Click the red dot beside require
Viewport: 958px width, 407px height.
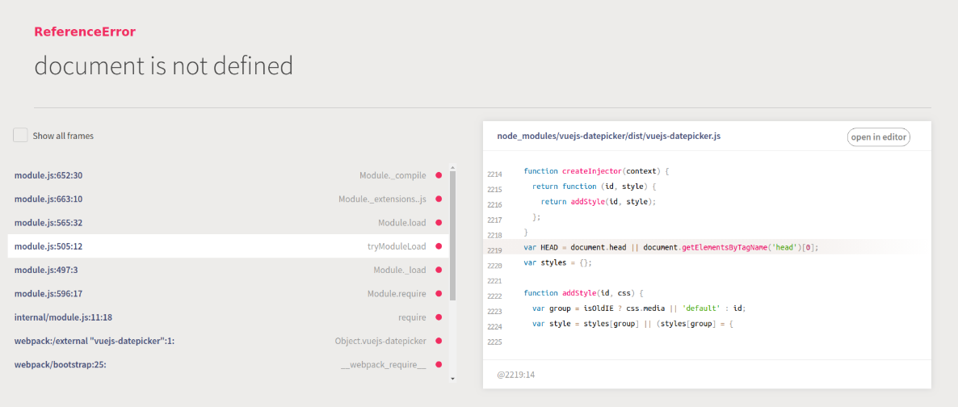click(438, 317)
